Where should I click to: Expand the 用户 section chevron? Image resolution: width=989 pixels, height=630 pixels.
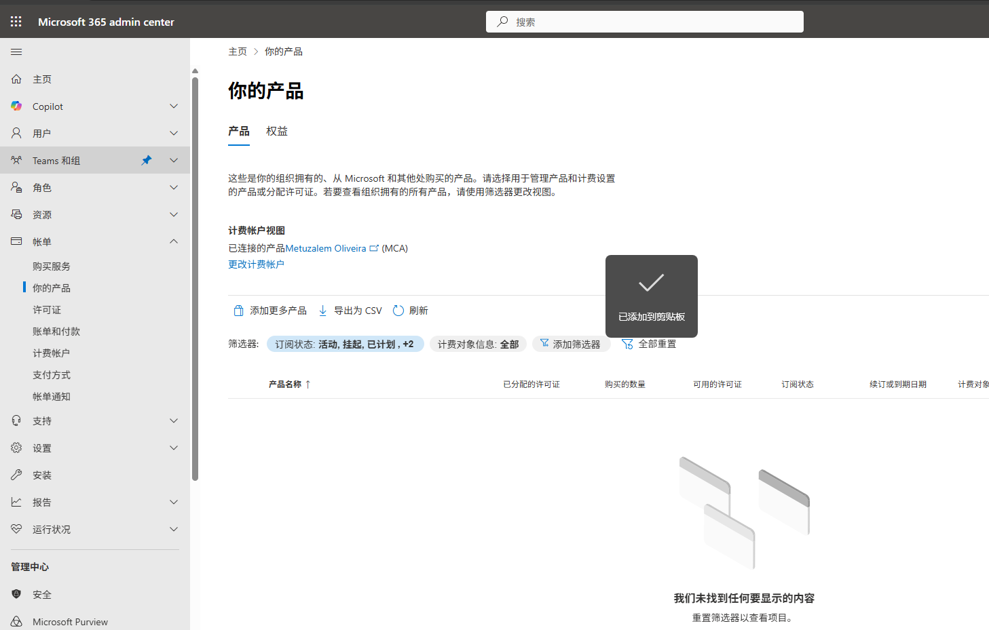point(174,134)
